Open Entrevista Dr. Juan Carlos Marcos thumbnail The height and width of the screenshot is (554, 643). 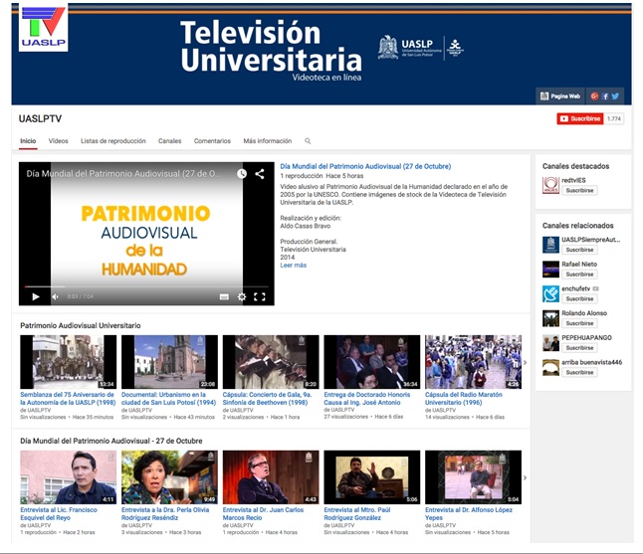tap(271, 477)
